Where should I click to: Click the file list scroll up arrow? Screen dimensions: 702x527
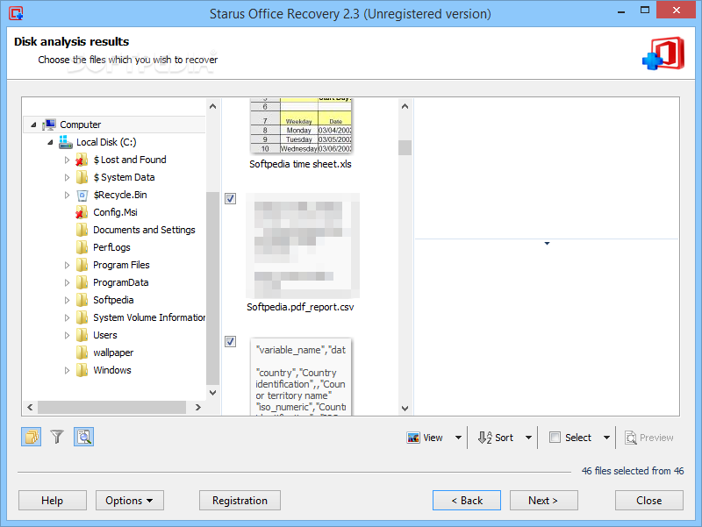pyautogui.click(x=405, y=106)
